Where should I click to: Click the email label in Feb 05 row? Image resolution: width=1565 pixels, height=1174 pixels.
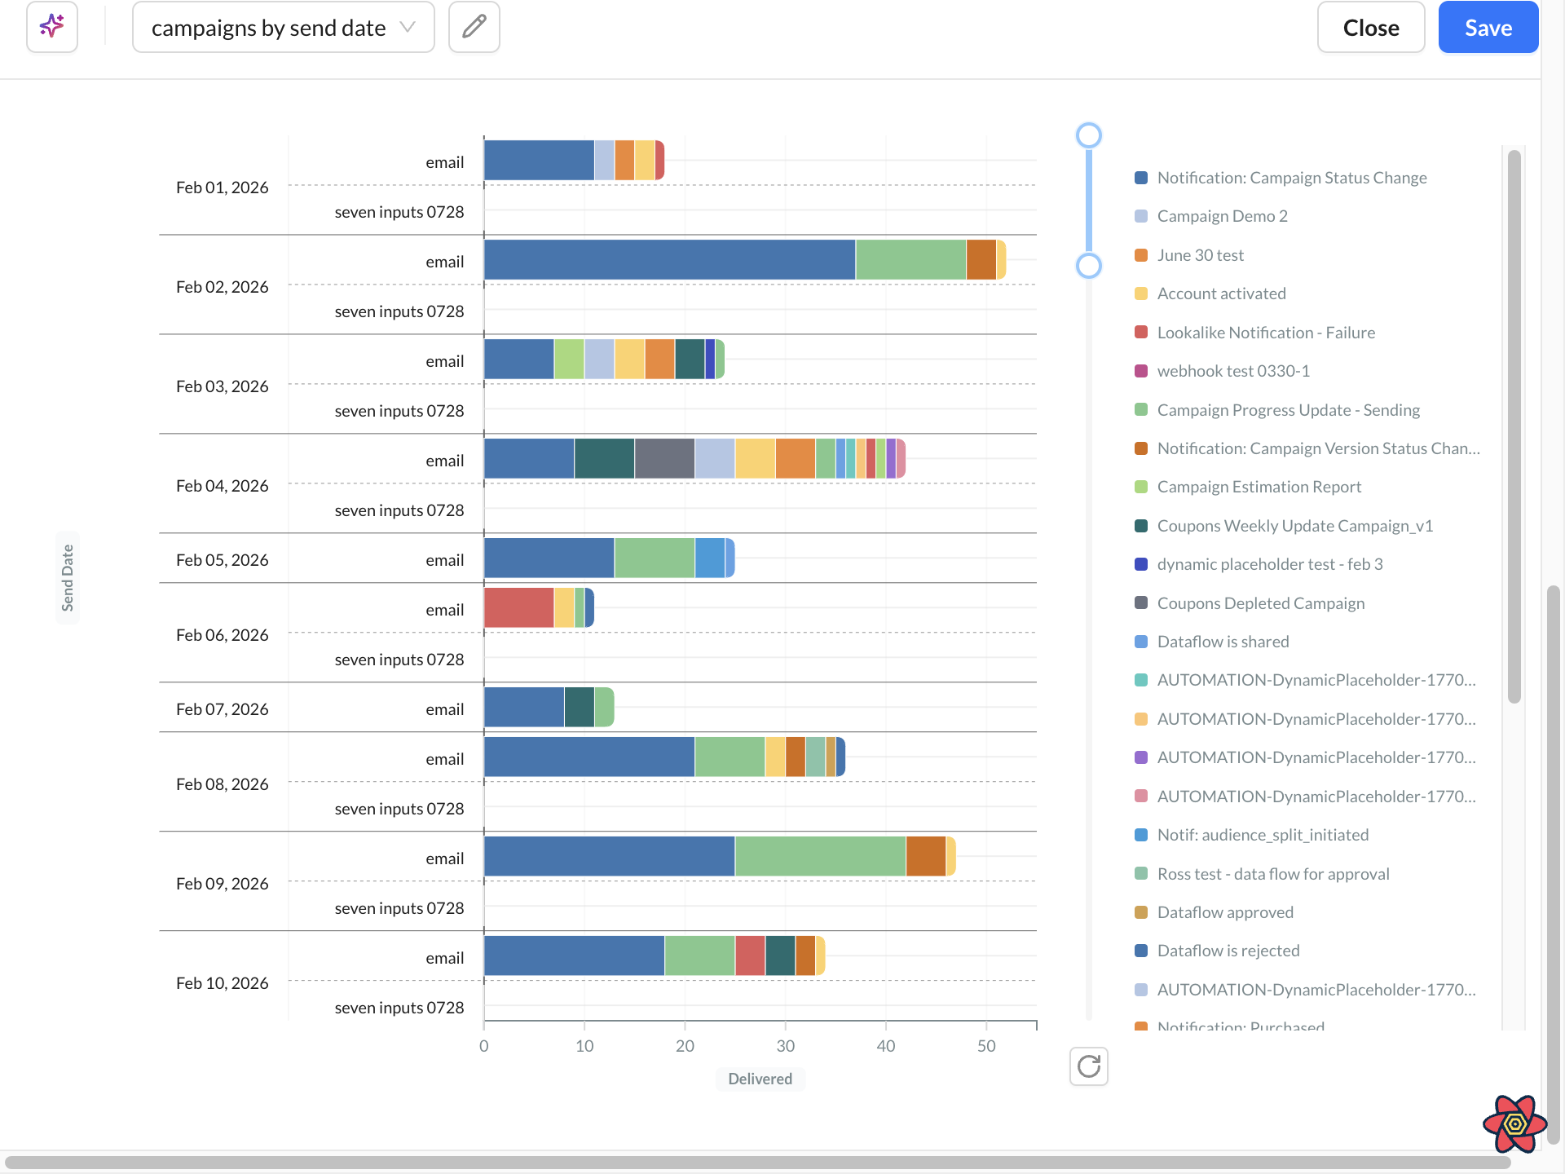pos(445,560)
